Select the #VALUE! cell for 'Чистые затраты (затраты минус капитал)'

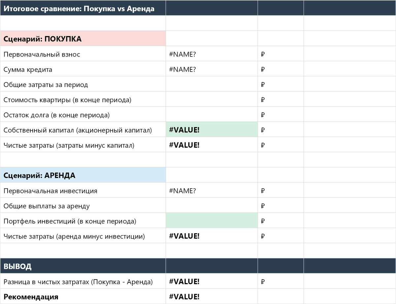pyautogui.click(x=211, y=144)
